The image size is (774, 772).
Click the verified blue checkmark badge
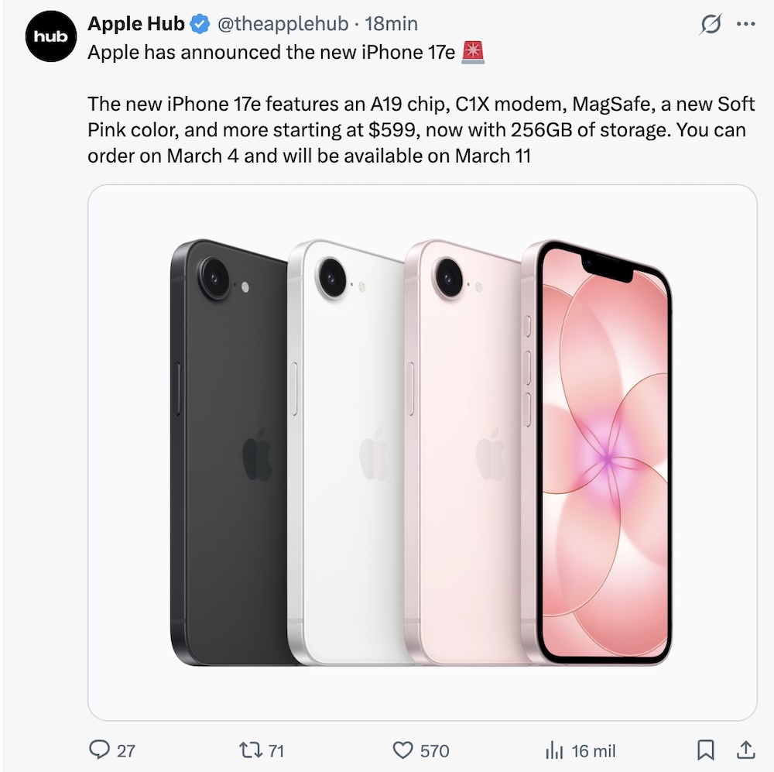tap(199, 23)
